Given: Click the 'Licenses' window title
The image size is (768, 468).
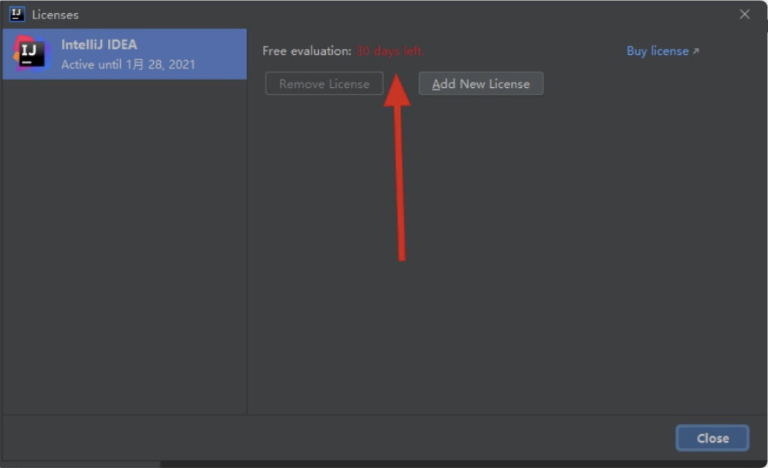Looking at the screenshot, I should (55, 15).
